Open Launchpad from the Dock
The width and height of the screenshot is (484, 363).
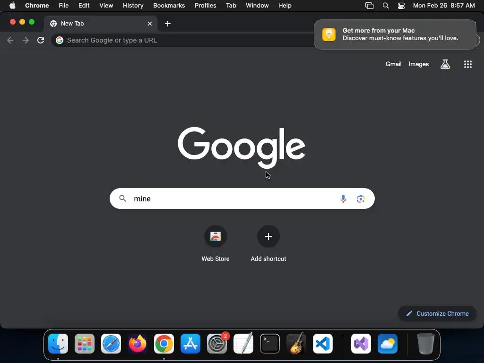tap(85, 344)
